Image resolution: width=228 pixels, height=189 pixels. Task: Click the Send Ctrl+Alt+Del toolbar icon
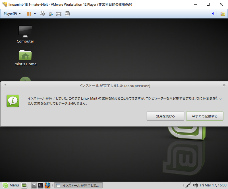43,14
